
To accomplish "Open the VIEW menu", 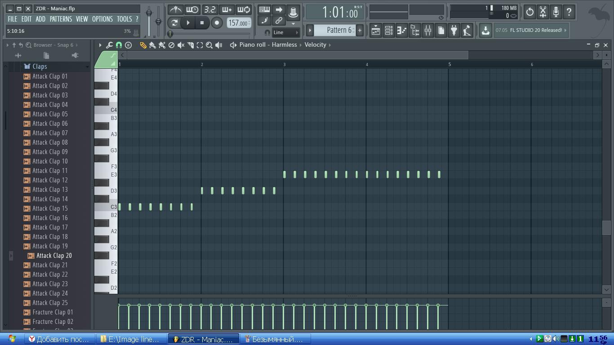I will tap(82, 19).
